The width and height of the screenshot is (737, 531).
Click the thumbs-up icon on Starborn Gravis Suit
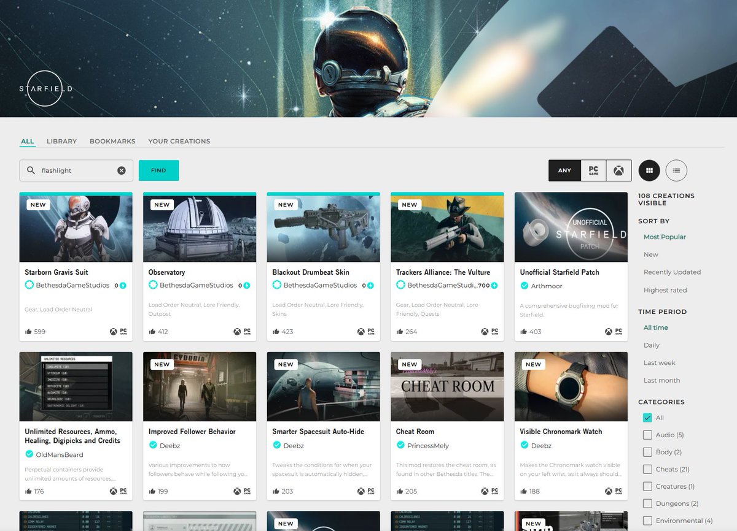coord(28,331)
